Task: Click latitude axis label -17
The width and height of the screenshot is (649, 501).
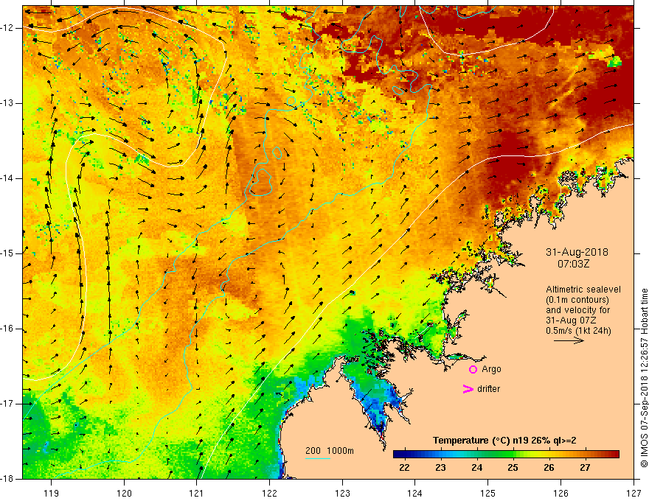Action: point(8,404)
